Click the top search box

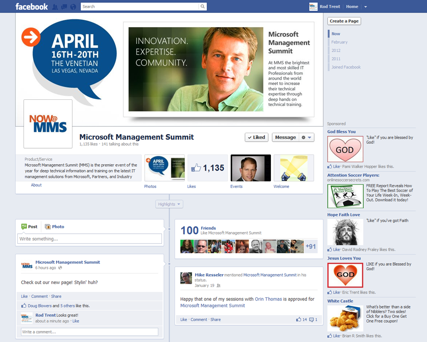[139, 7]
